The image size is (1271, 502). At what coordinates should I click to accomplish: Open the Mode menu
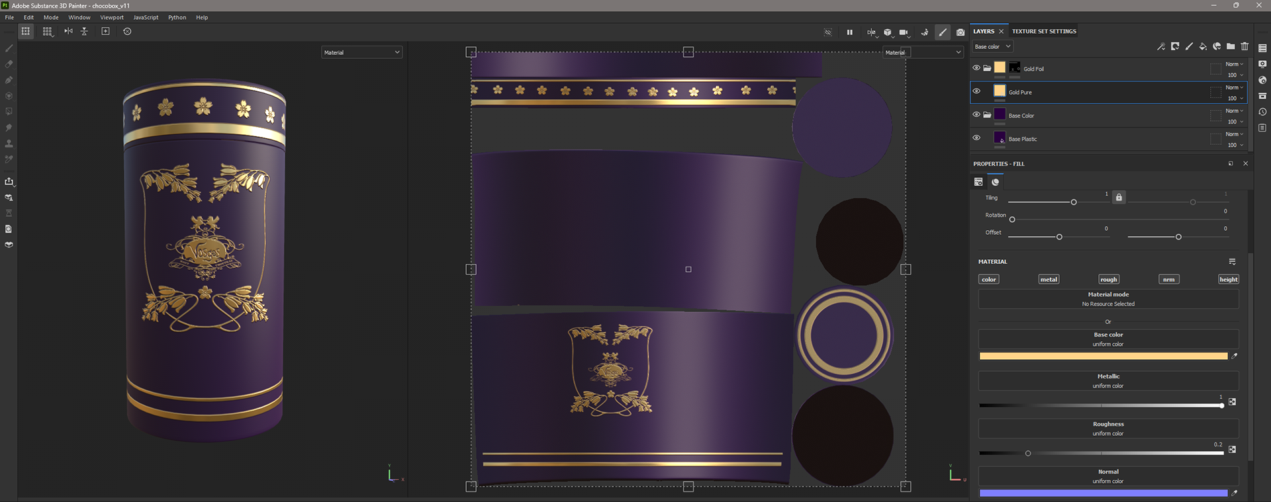(x=51, y=17)
